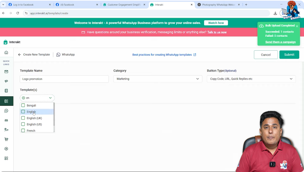Open Talk to us now link
The image size is (304, 172).
pos(217,32)
